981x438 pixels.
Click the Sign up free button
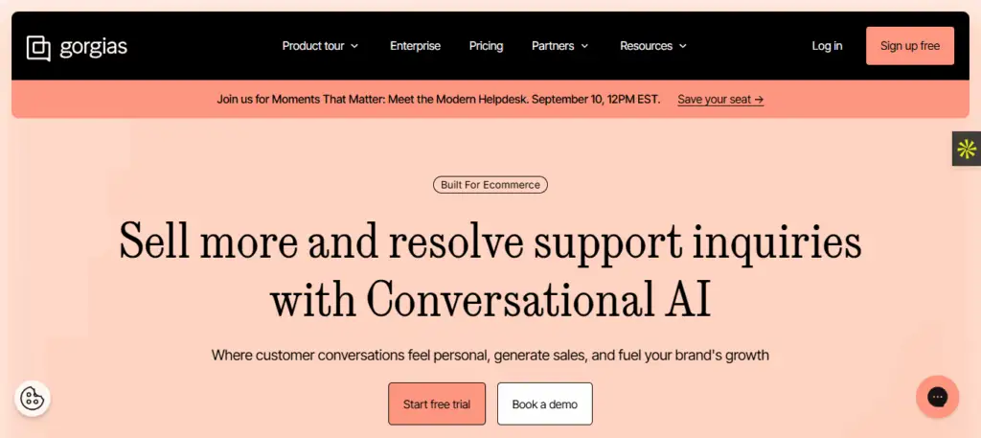pos(910,46)
